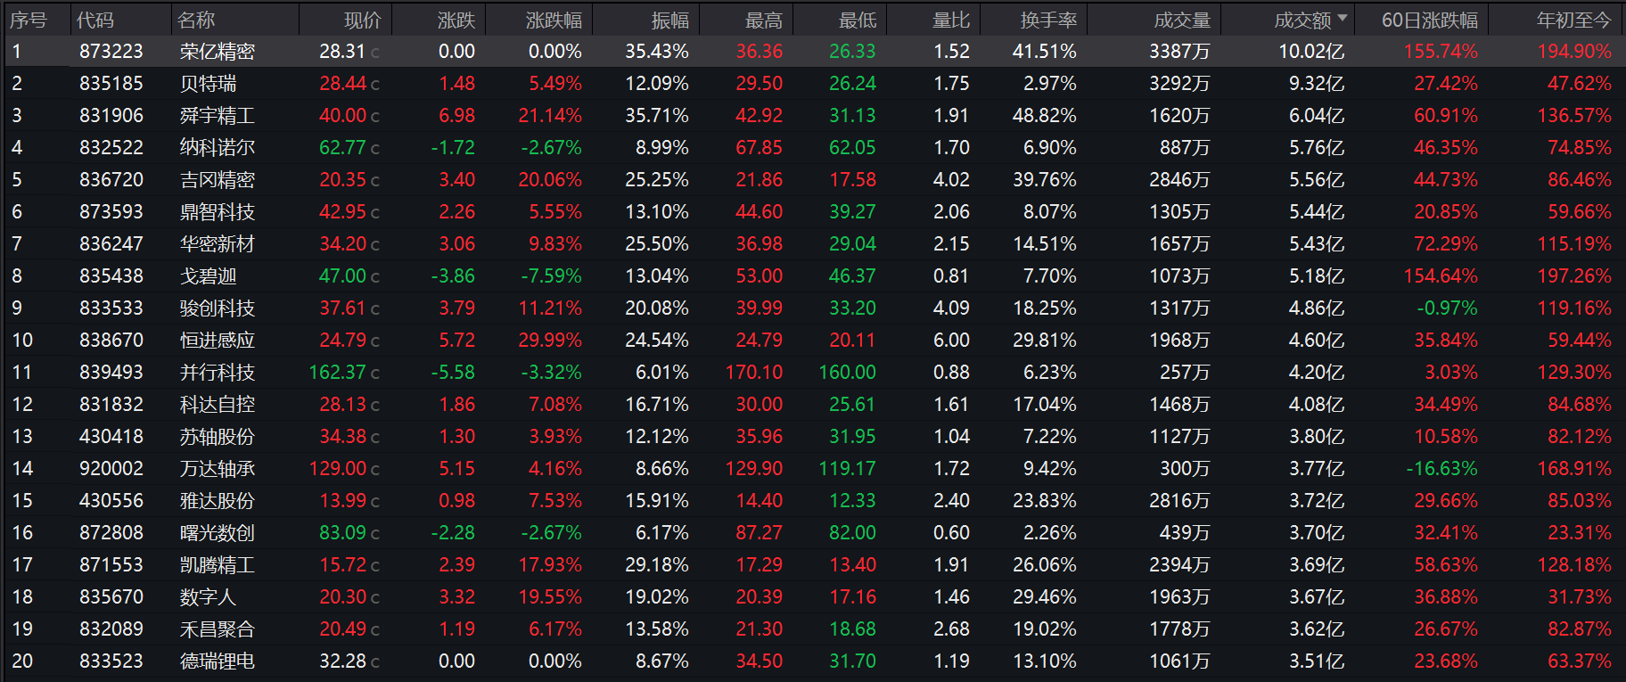Select stock name 鼎智科技

(218, 212)
